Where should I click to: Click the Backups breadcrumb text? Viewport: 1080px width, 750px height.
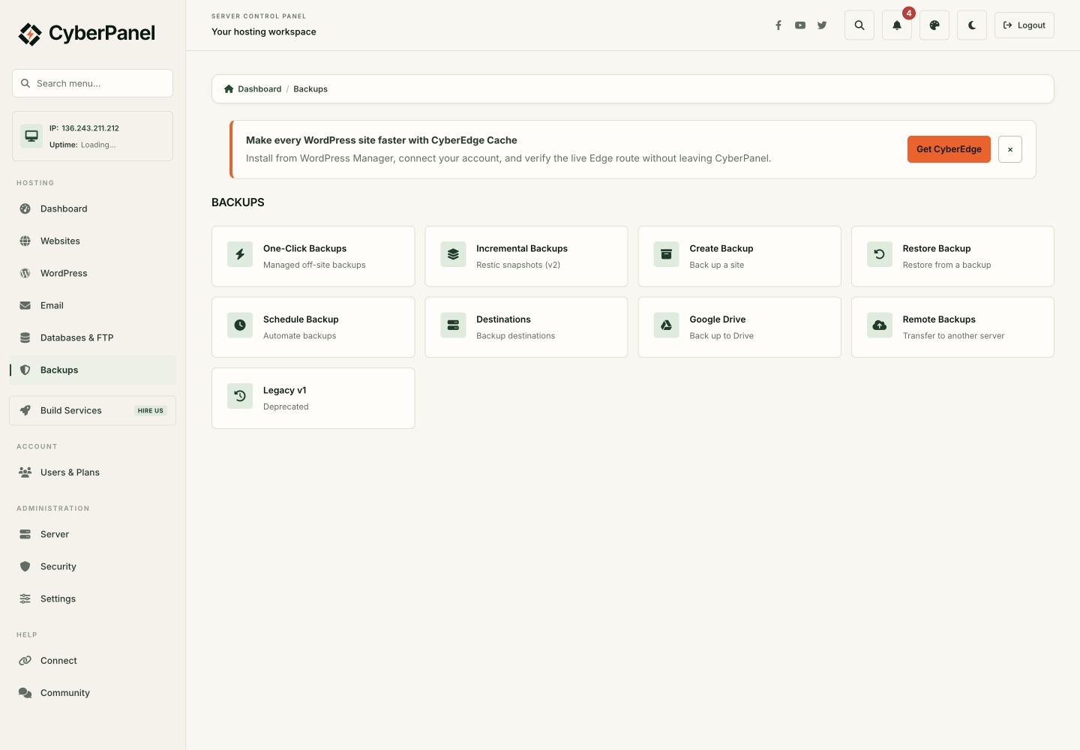[x=310, y=88]
